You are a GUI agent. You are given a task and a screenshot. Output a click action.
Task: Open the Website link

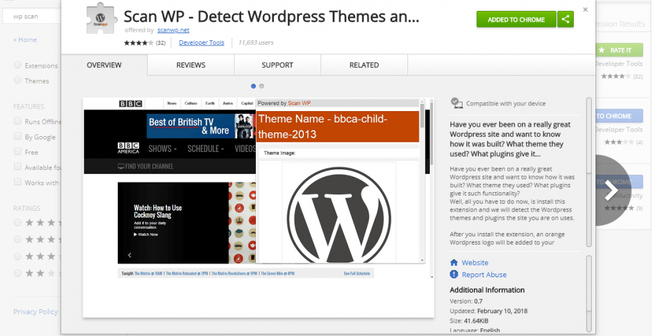(475, 263)
